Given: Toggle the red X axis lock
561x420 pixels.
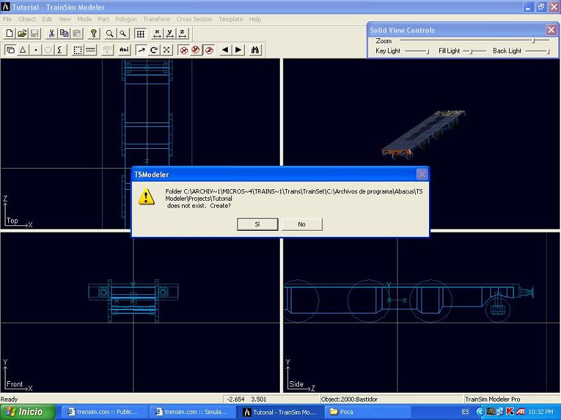Looking at the screenshot, I should click(x=183, y=50).
